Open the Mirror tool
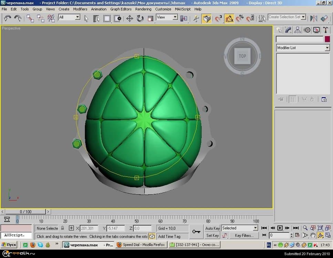 click(x=314, y=19)
